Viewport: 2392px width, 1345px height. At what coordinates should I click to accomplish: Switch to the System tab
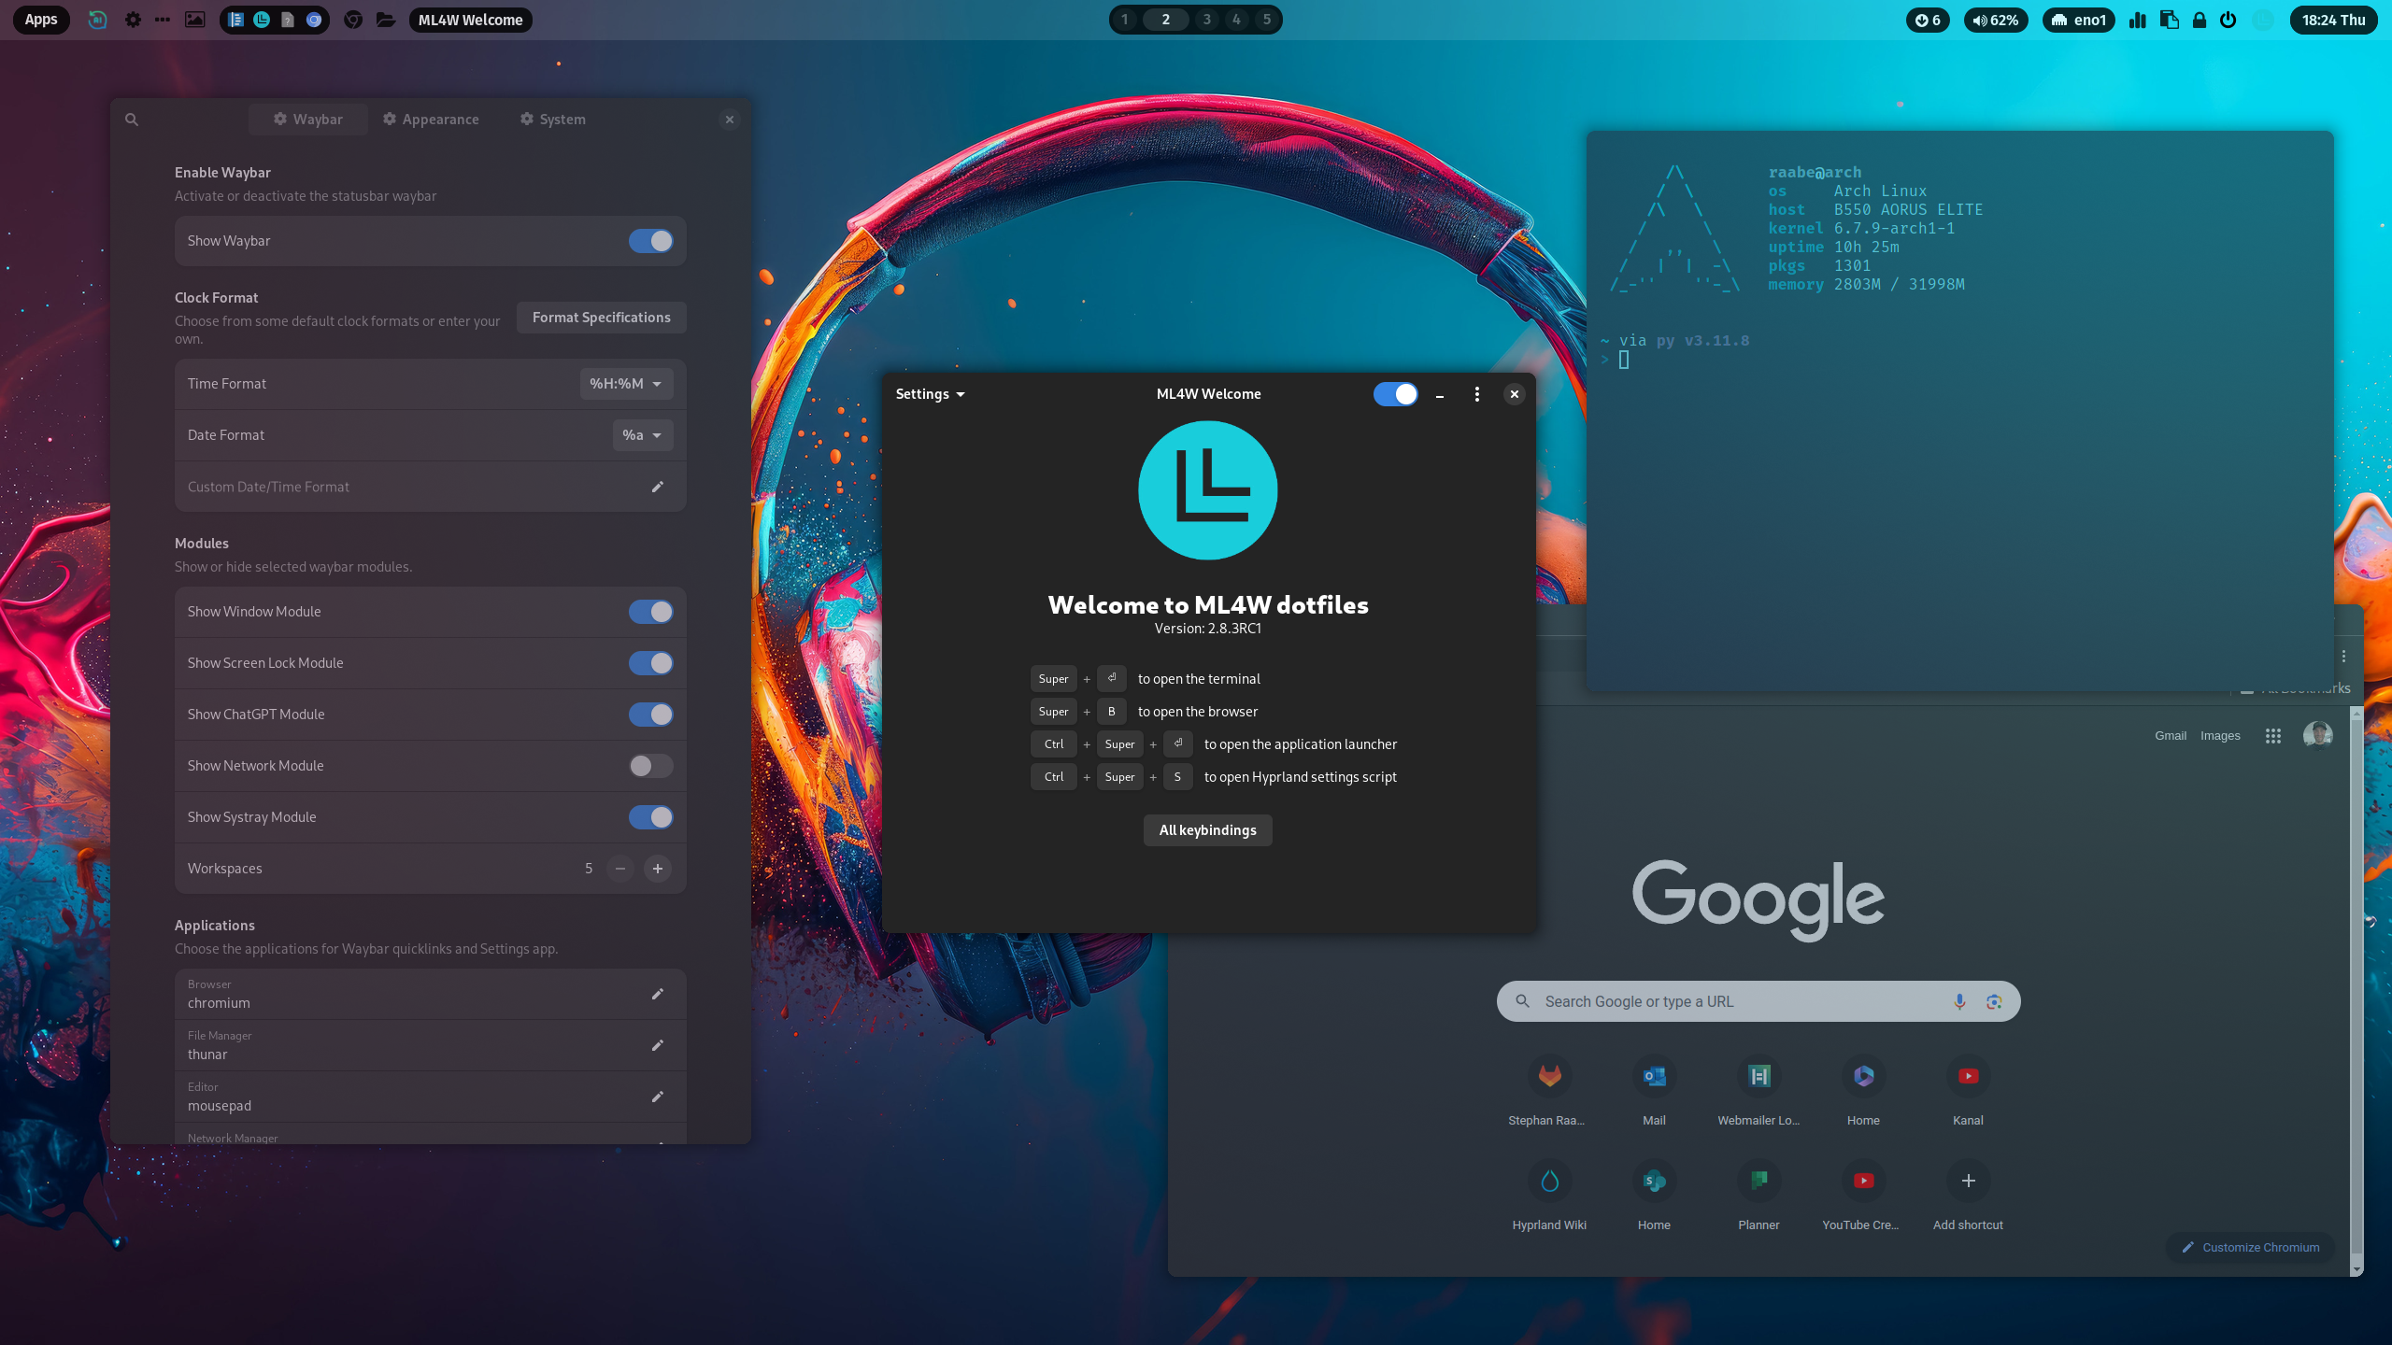click(x=551, y=119)
